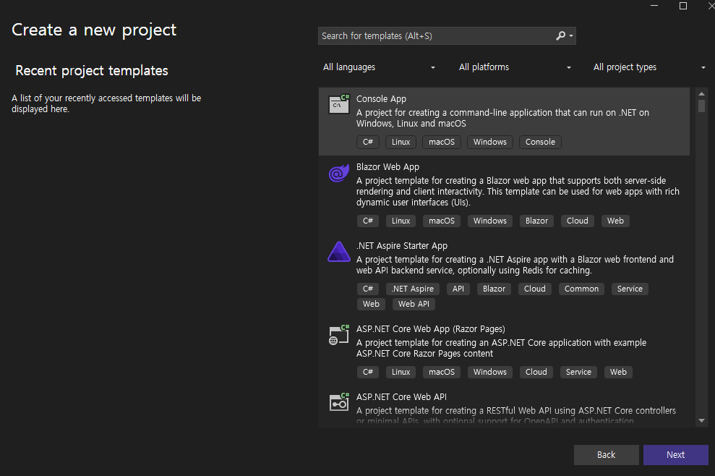Image resolution: width=715 pixels, height=476 pixels.
Task: Click the Windows tag under ASP.NET Core Razor Pages
Action: pyautogui.click(x=489, y=372)
